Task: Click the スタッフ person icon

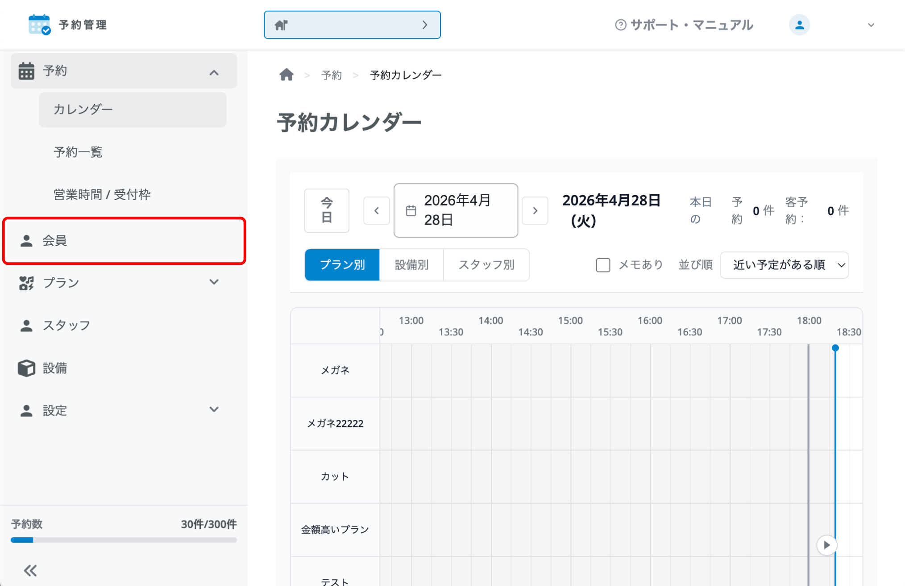Action: coord(26,325)
